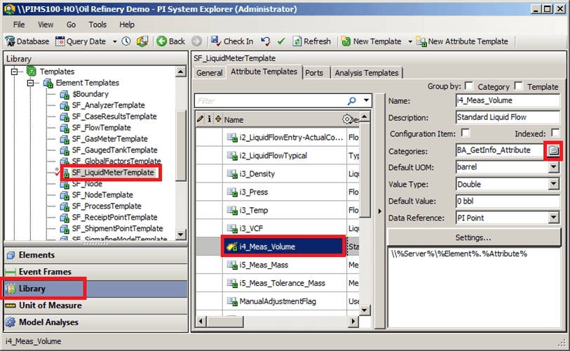
Task: Open the Unit of Measure section
Action: click(x=96, y=305)
